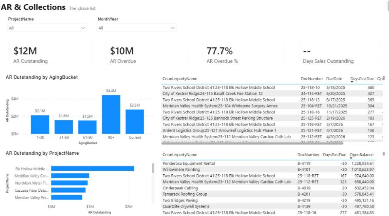Open the MonthYear slicer dropdown
Image resolution: width=389 pixels, height=216 pixels.
[136, 28]
